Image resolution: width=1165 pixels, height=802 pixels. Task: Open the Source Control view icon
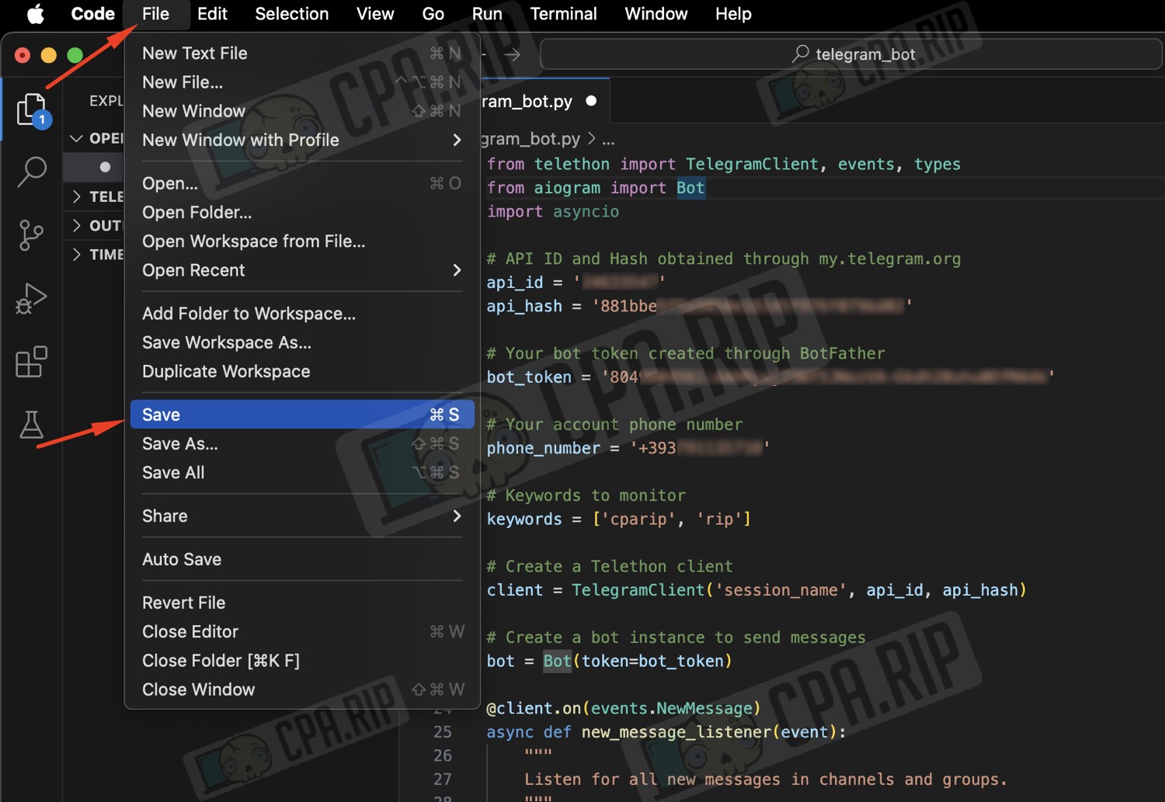(31, 234)
